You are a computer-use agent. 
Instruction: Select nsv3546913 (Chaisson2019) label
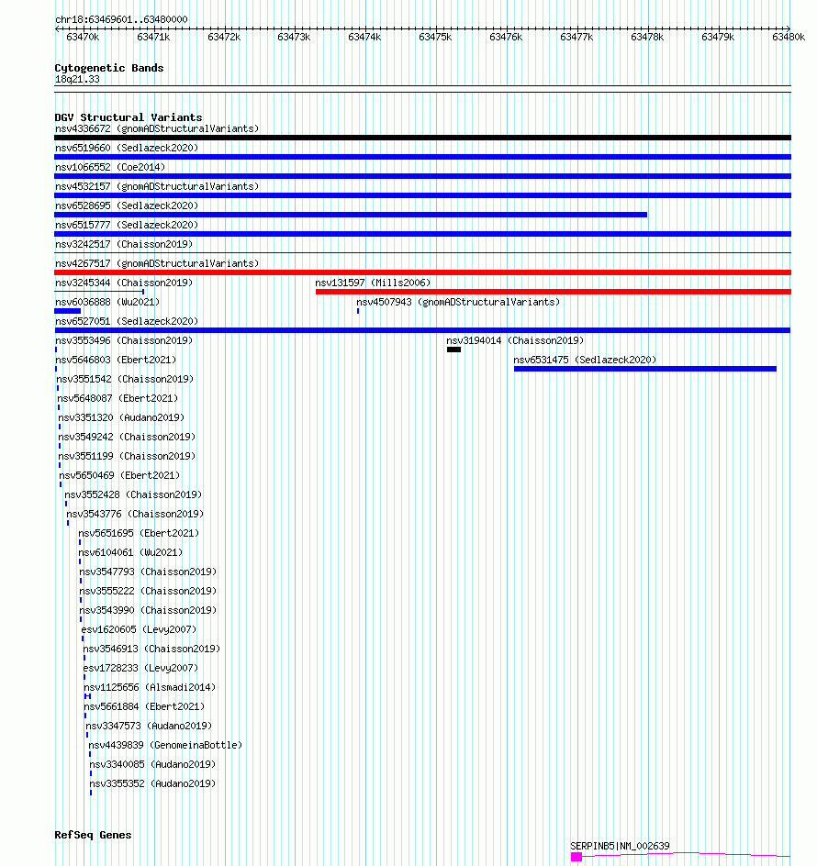(151, 649)
